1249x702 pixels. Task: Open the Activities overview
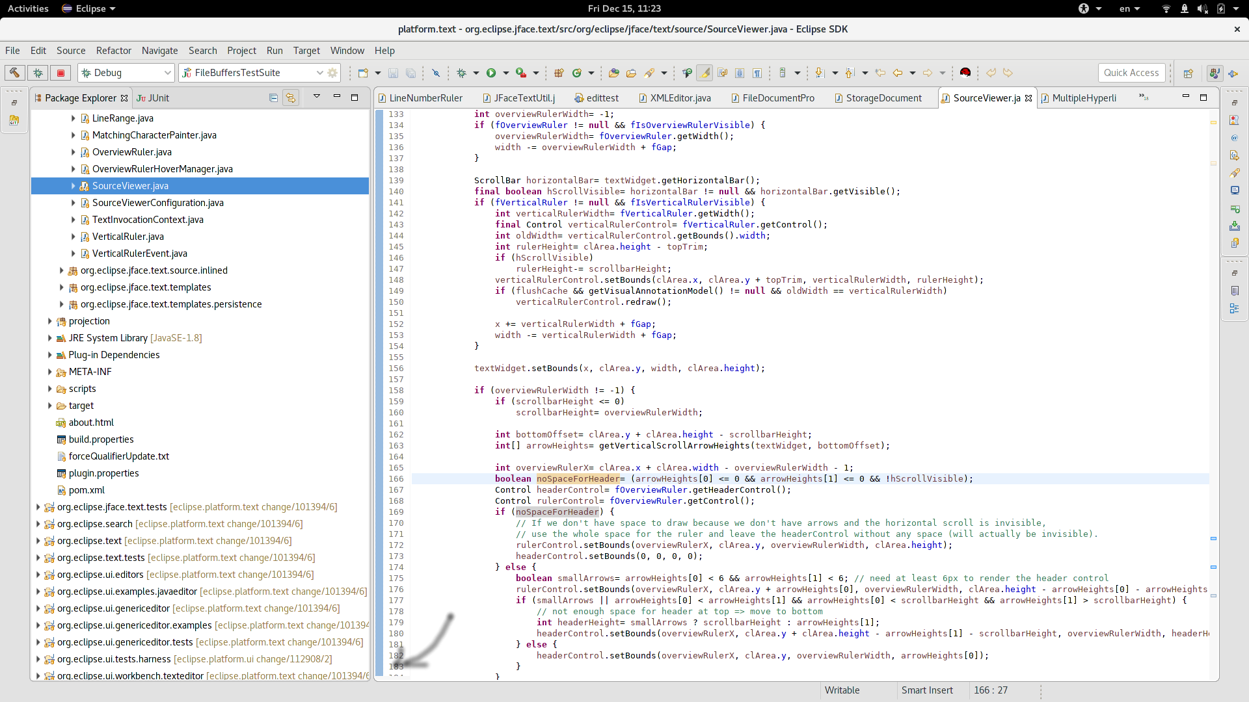coord(28,8)
